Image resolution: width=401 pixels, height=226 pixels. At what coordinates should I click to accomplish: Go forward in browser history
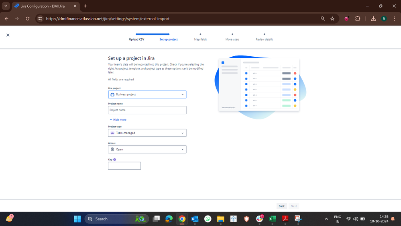17,19
